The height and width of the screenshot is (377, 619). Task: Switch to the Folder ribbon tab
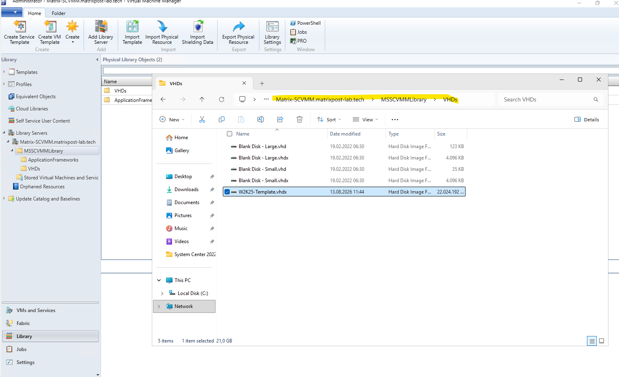click(x=58, y=13)
